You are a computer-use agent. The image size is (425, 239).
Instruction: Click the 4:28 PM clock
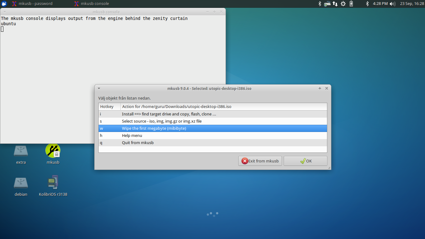(380, 4)
